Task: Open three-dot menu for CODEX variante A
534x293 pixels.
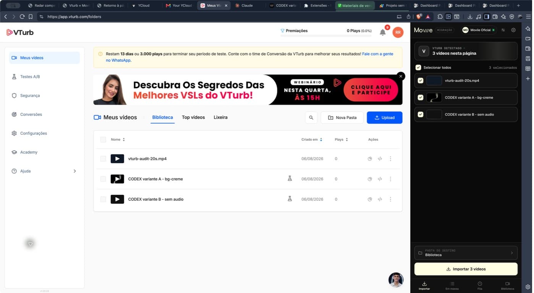Action: (390, 179)
